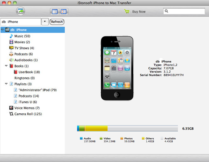Click the magnifier search icon
Viewport: 209px width, 162px height.
[x=166, y=11]
